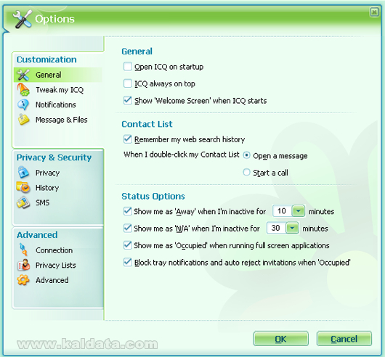Image resolution: width=385 pixels, height=357 pixels.
Task: Click the Advanced section header
Action: pos(37,235)
